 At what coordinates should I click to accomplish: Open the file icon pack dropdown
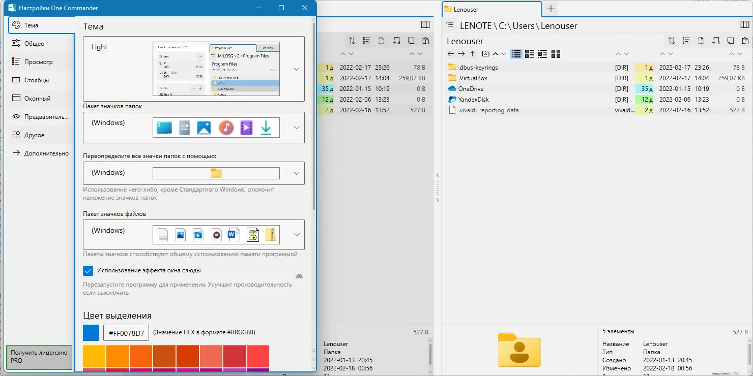297,235
